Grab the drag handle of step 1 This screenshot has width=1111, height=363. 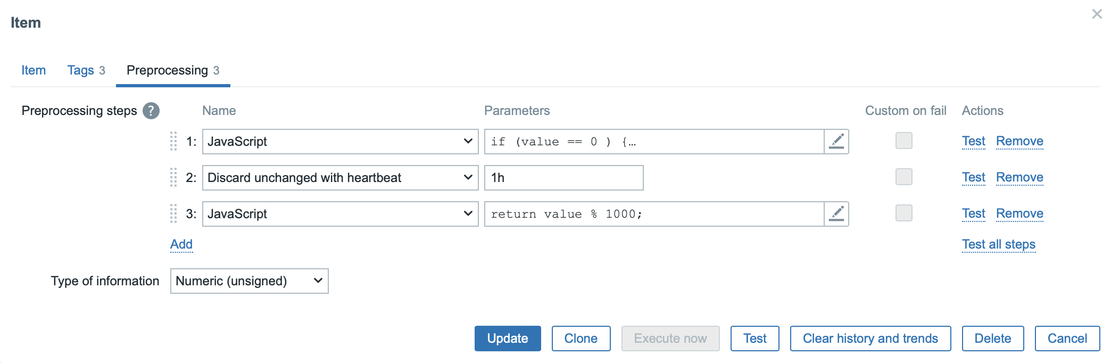[173, 142]
